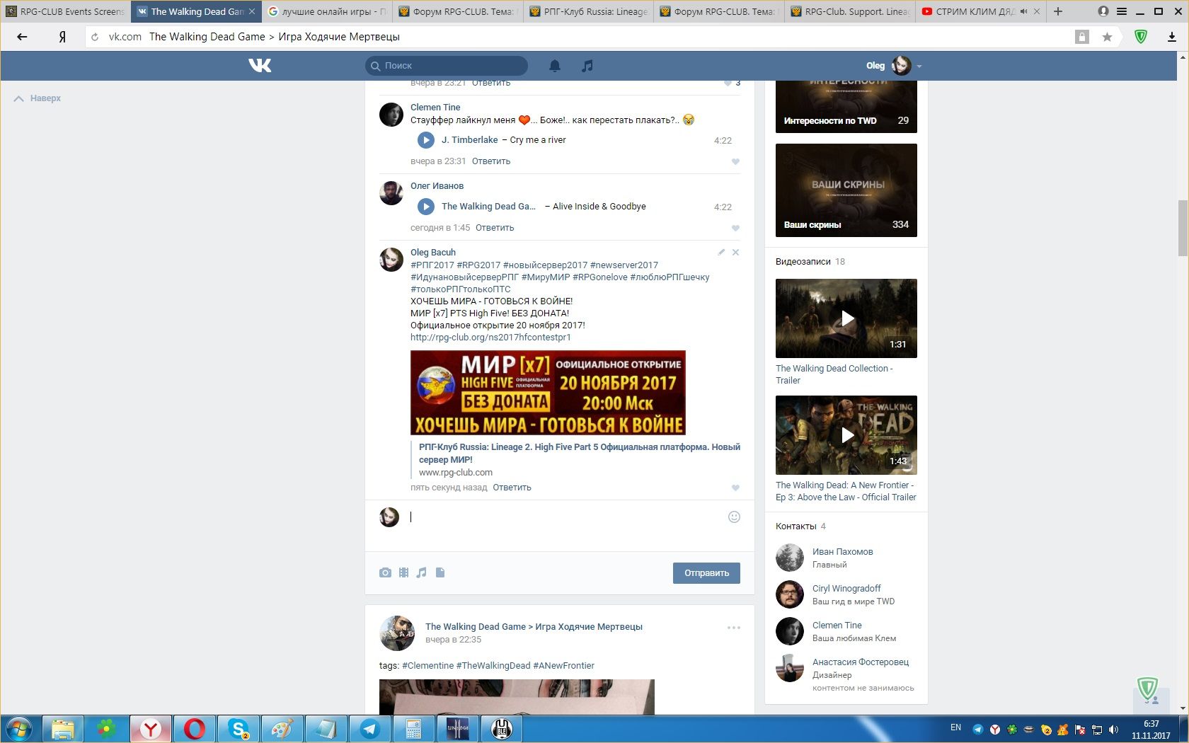Reply to Олег Иванов's comment via Ответить

[495, 228]
